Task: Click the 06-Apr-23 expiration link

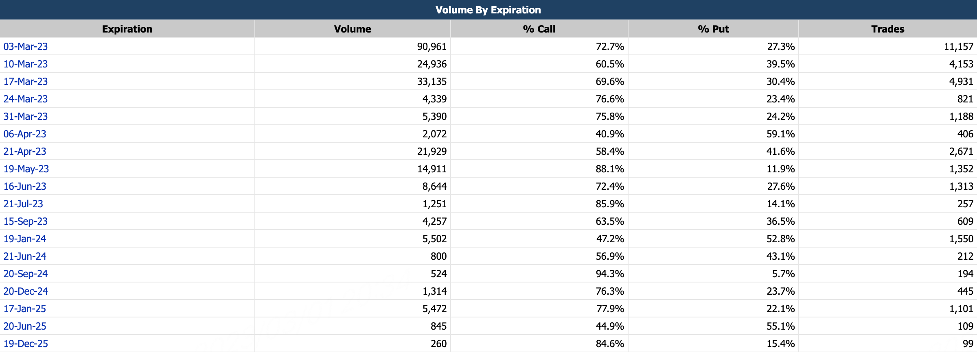Action: click(25, 134)
